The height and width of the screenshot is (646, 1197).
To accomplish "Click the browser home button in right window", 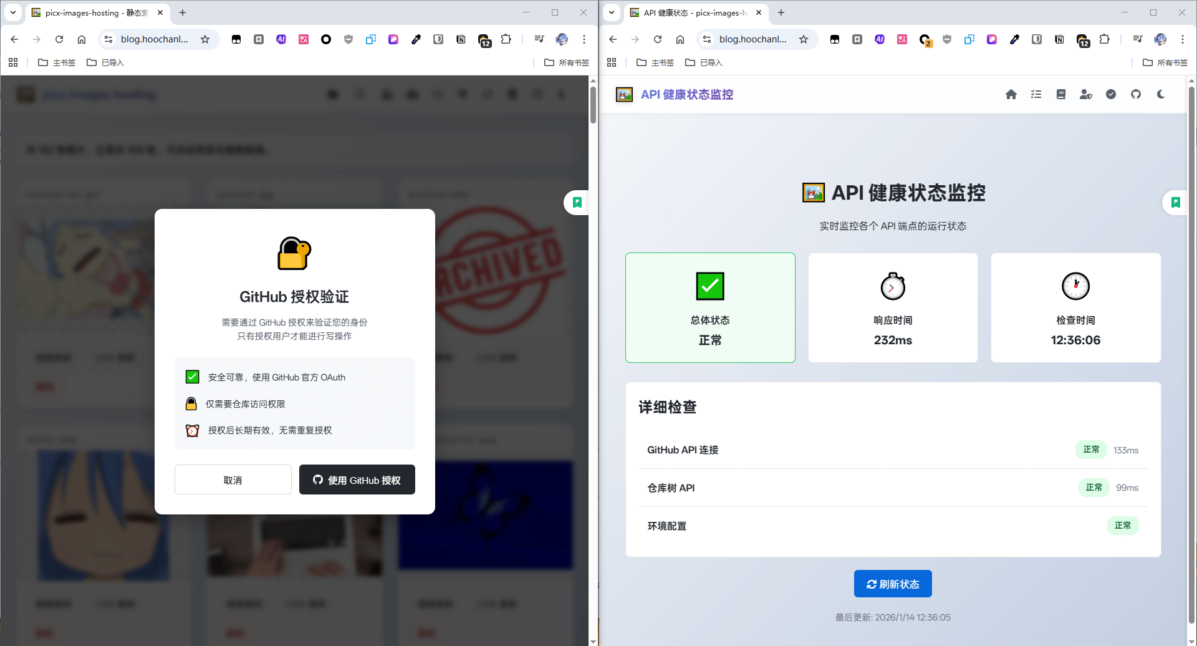I will click(x=680, y=39).
